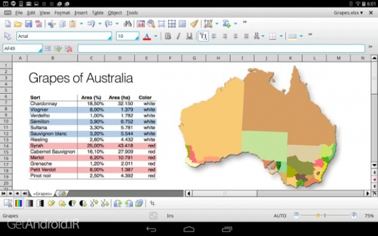
Task: Tap the Android back button
Action: [x=151, y=229]
